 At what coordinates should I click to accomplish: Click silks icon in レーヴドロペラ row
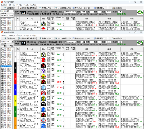tap(43, 76)
